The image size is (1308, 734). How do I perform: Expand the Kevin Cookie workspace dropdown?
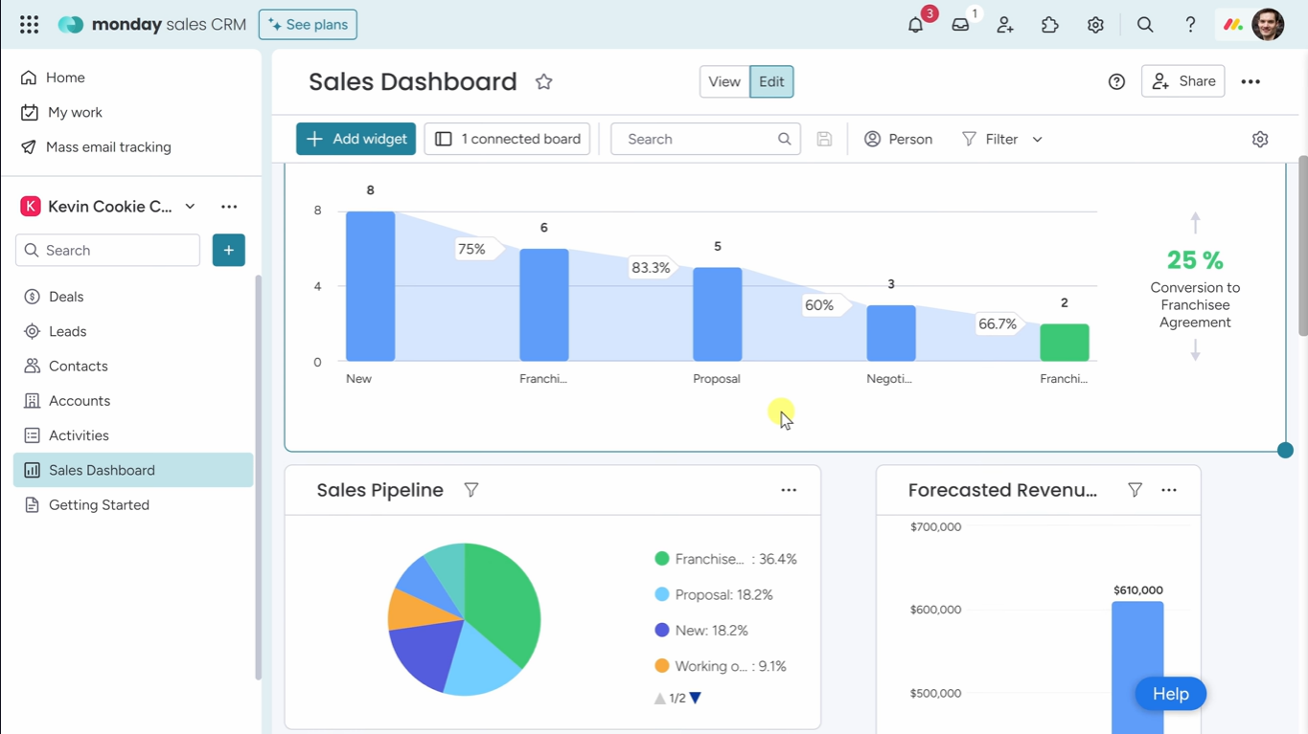(x=189, y=206)
